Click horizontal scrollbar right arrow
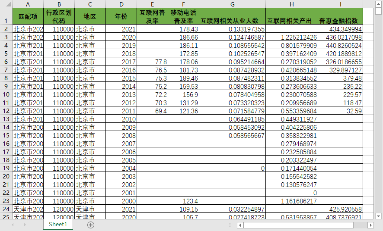Viewport: 383px width, 231px height. 371,225
